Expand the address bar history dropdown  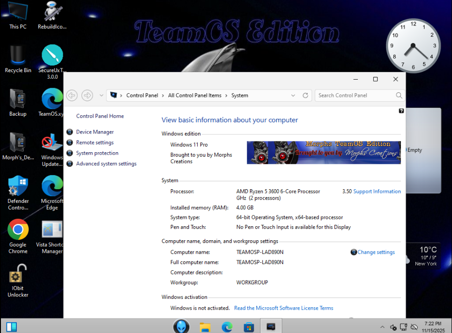coord(293,96)
